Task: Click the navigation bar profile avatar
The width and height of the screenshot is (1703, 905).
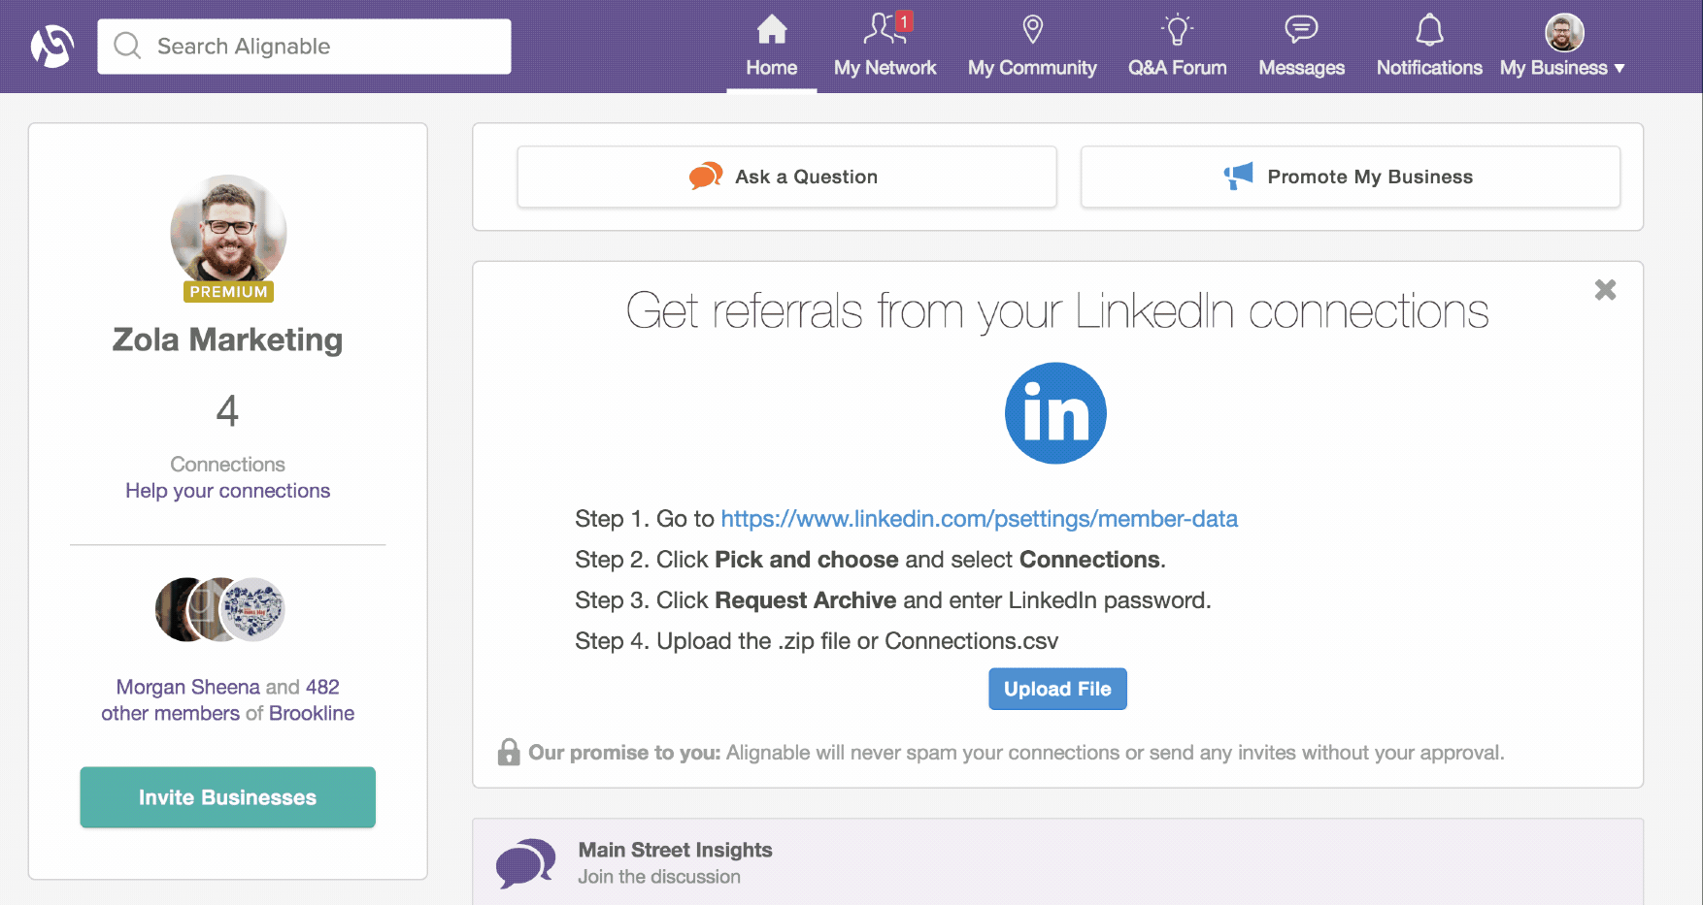Action: [1564, 33]
